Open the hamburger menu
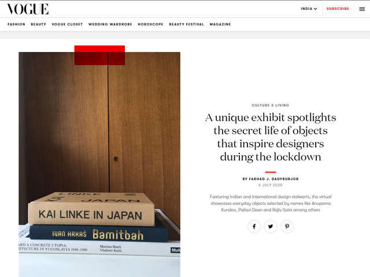Viewport: 370px width, 277px height. click(x=362, y=9)
